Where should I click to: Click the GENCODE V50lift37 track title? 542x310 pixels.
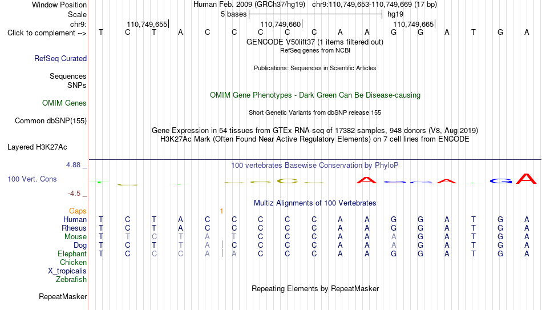pos(315,42)
